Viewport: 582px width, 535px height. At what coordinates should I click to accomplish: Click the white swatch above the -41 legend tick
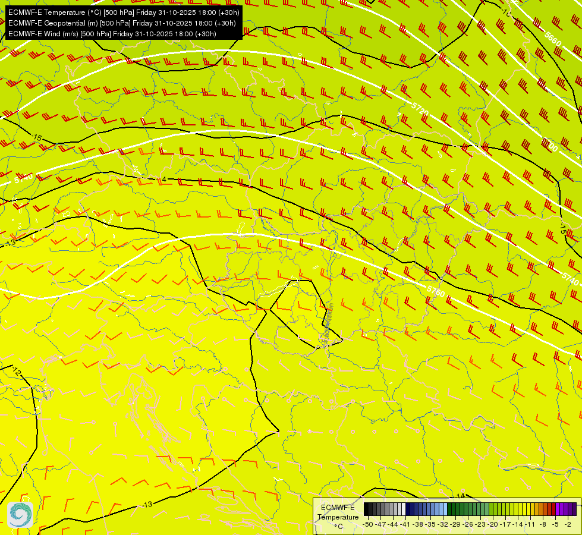[x=404, y=509]
